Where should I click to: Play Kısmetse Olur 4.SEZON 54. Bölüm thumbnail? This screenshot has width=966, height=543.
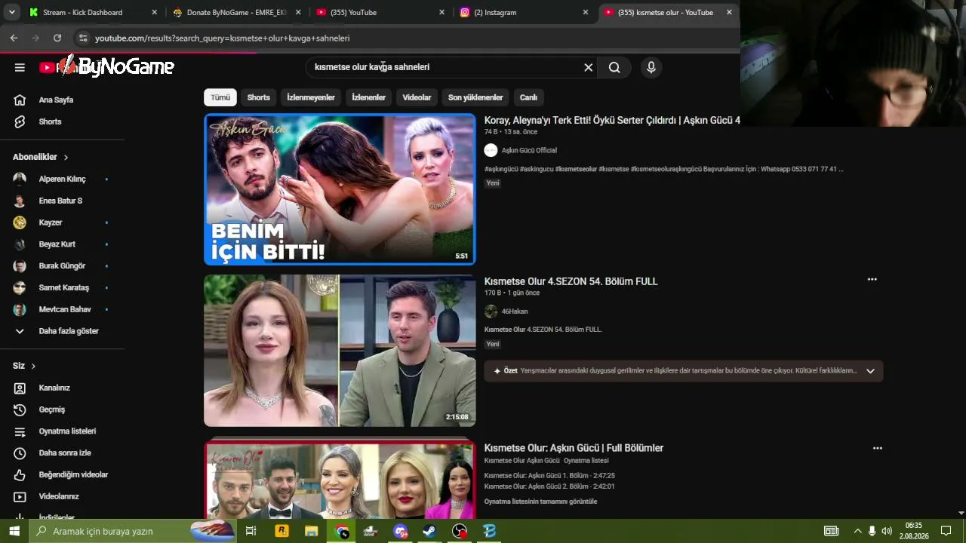click(340, 351)
